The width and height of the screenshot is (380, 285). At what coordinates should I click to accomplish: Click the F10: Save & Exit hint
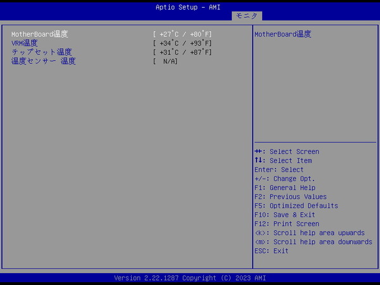[285, 215]
